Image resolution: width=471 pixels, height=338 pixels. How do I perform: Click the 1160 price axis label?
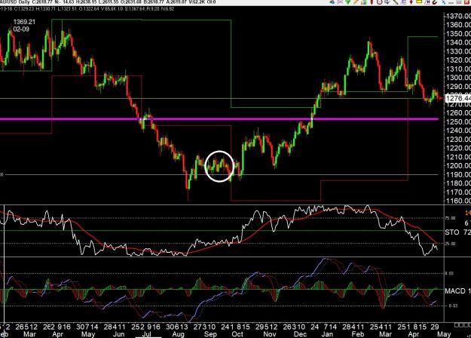[x=458, y=201]
